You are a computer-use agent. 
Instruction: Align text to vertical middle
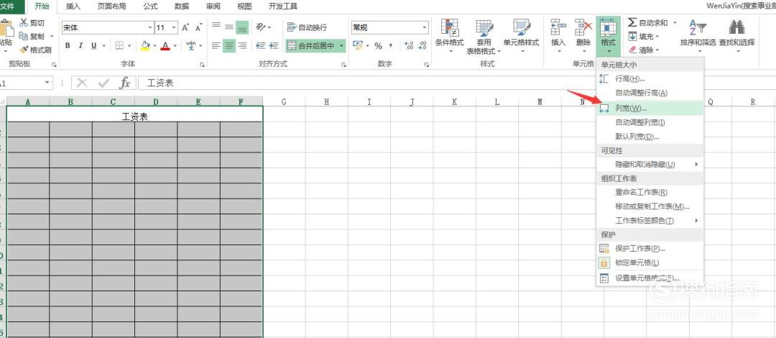click(x=229, y=27)
